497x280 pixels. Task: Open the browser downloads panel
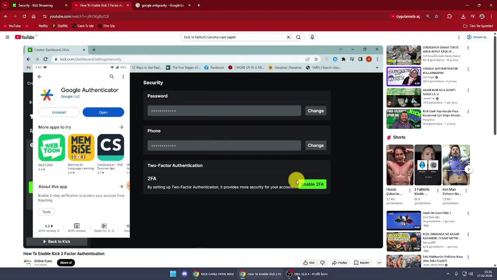463,16
